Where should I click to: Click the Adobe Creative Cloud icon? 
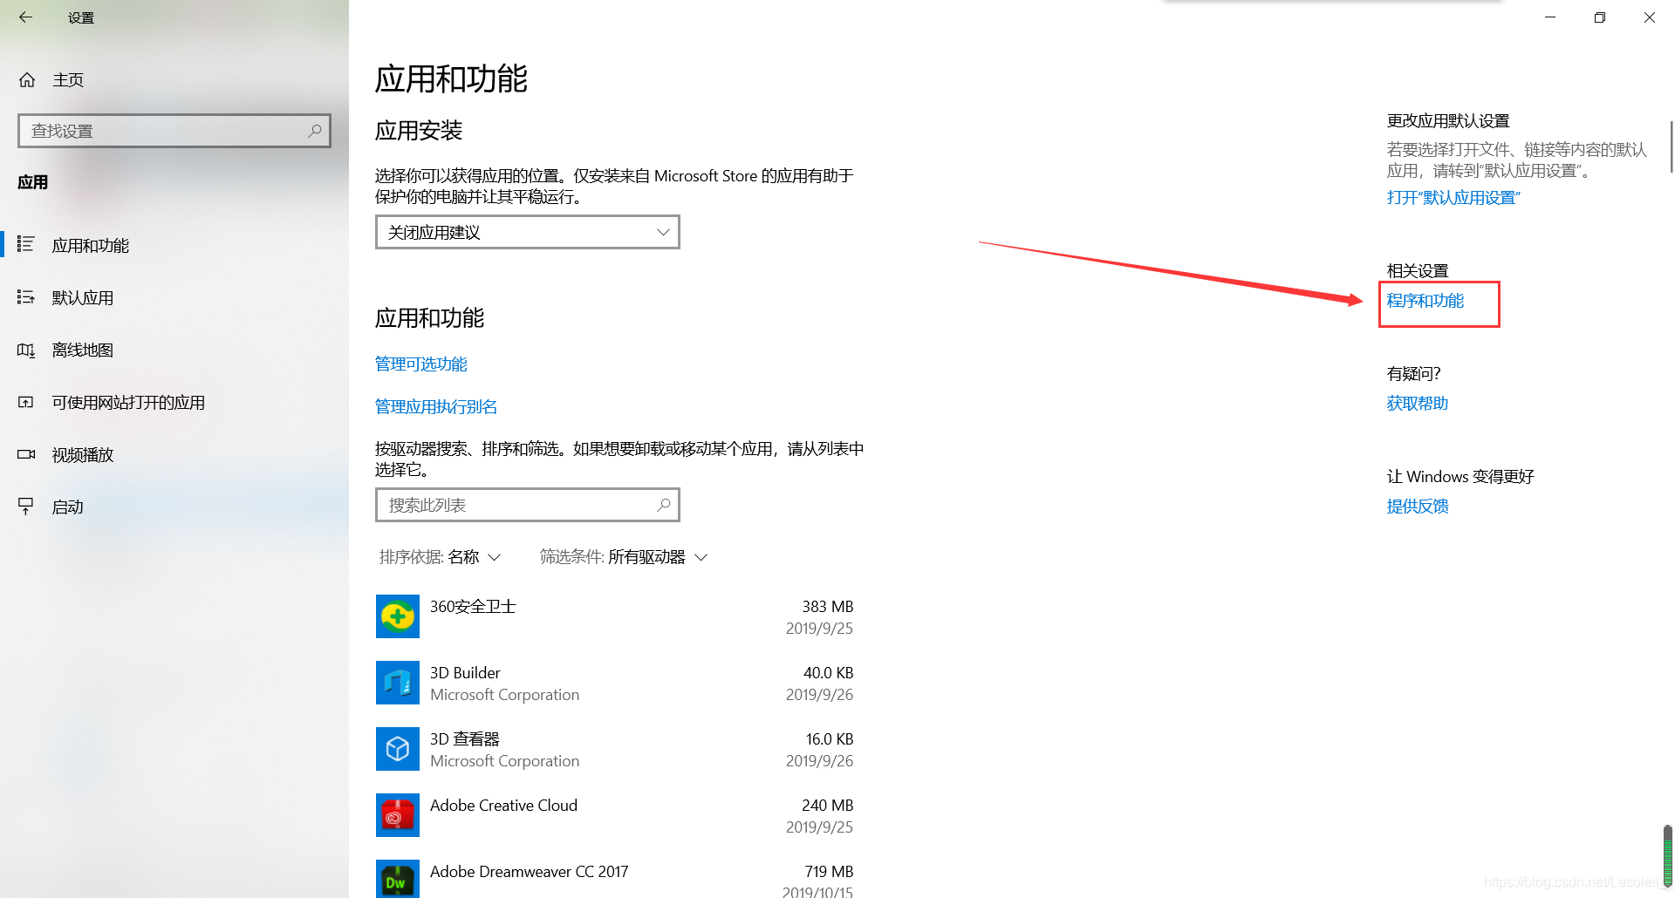tap(398, 815)
